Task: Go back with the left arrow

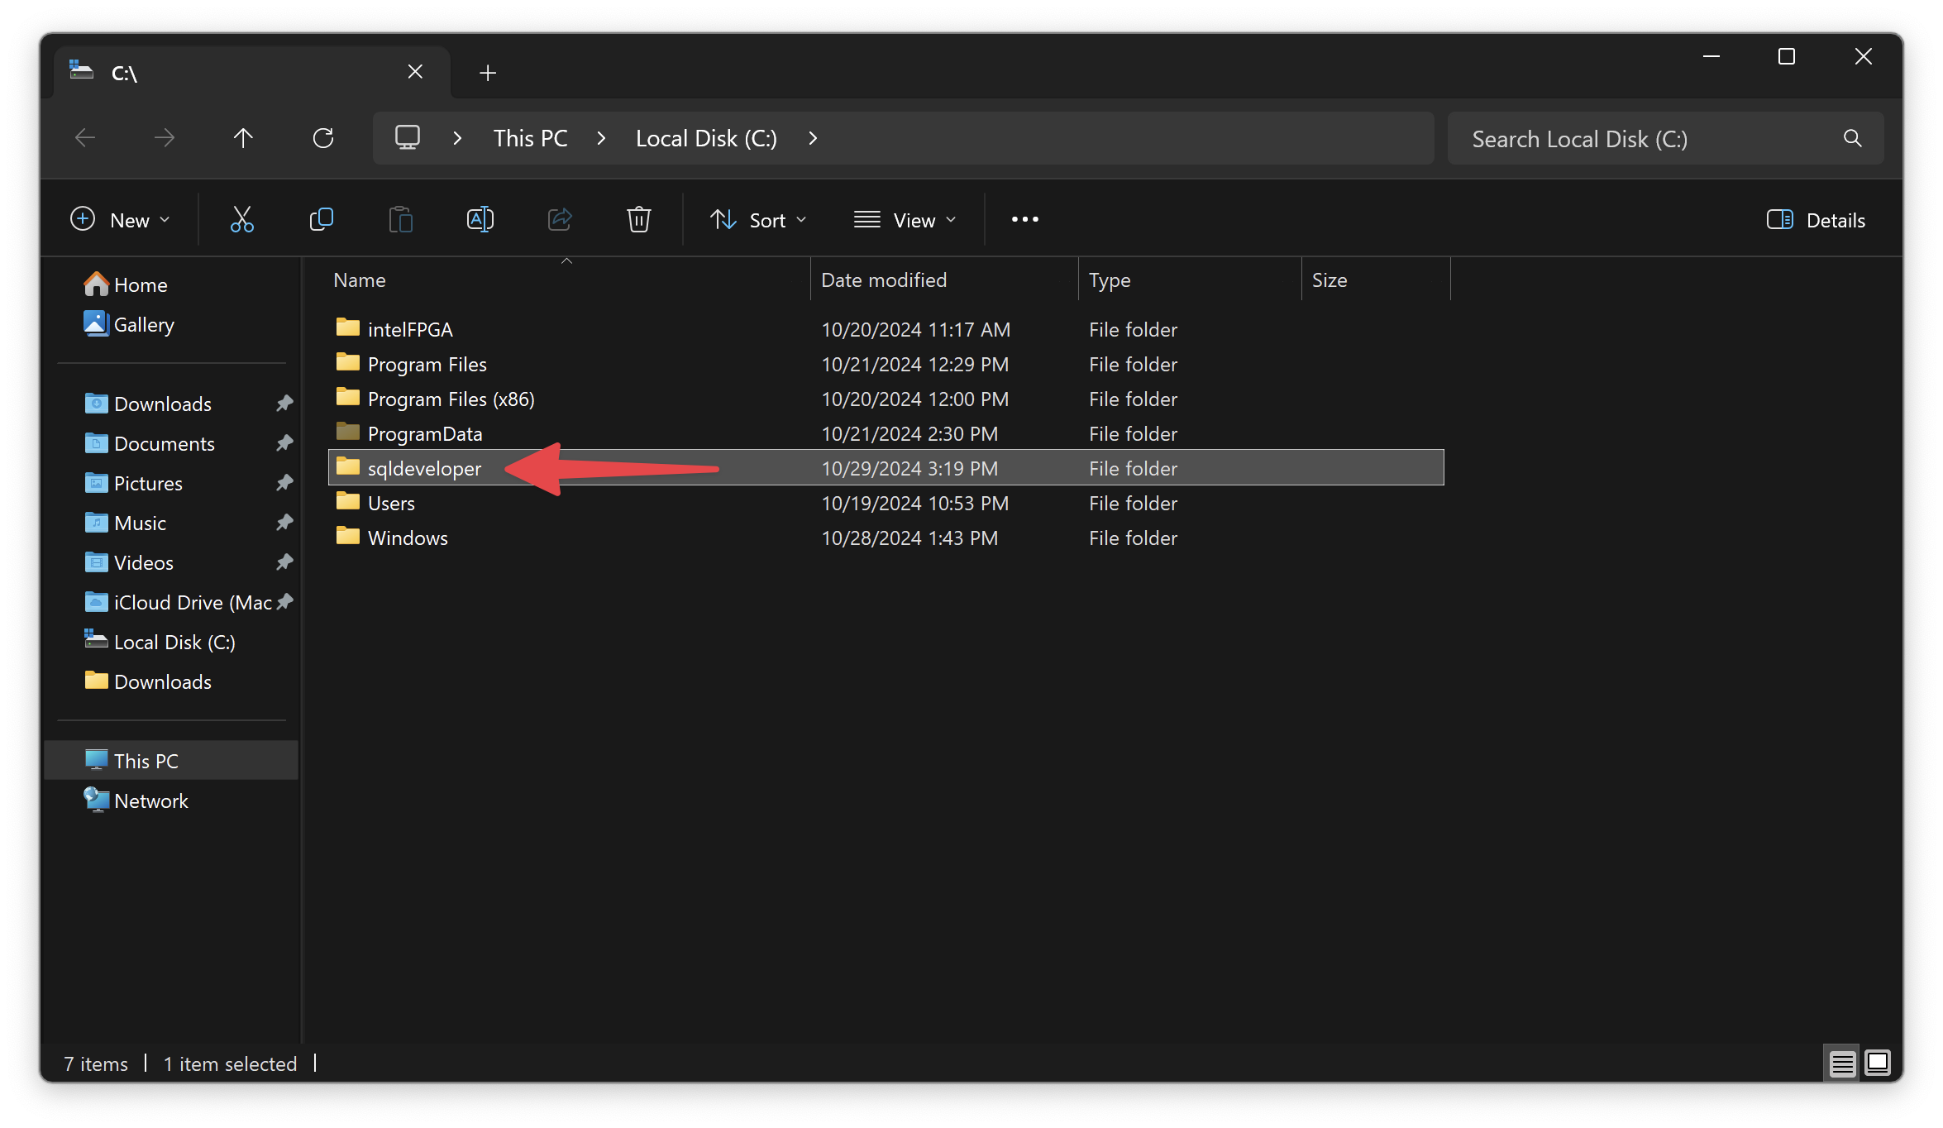Action: 85,138
